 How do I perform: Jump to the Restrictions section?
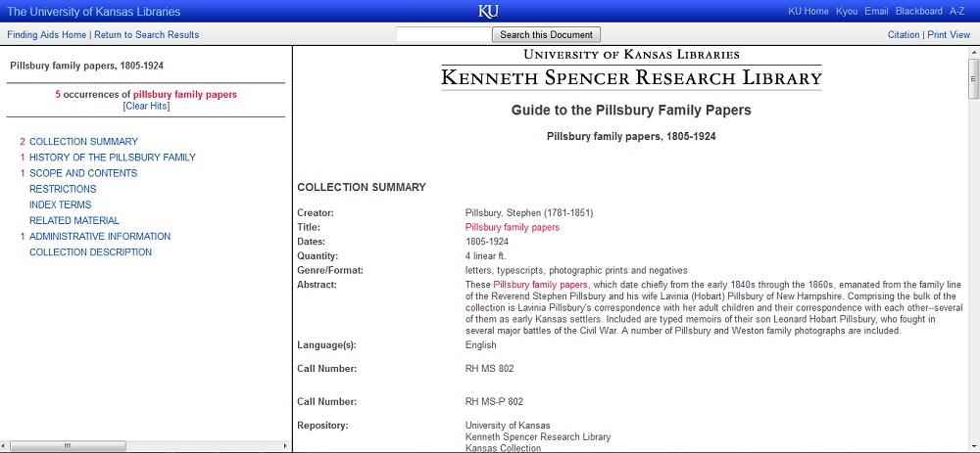(x=63, y=189)
